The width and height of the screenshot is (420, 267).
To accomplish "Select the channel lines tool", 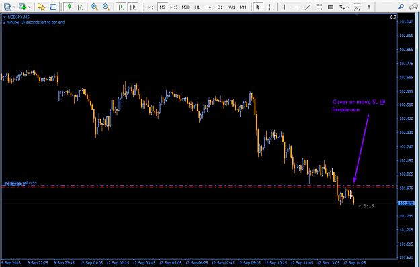I will [357, 7].
